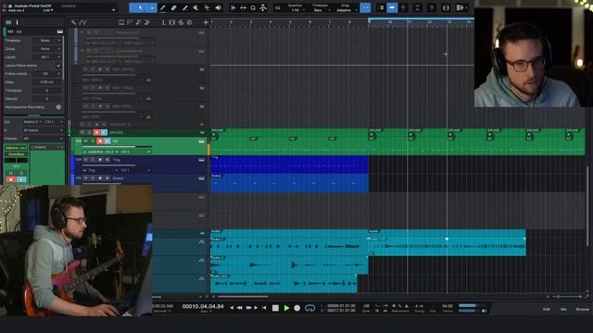Mute the Ting track
Image resolution: width=593 pixels, height=333 pixels.
click(x=86, y=160)
